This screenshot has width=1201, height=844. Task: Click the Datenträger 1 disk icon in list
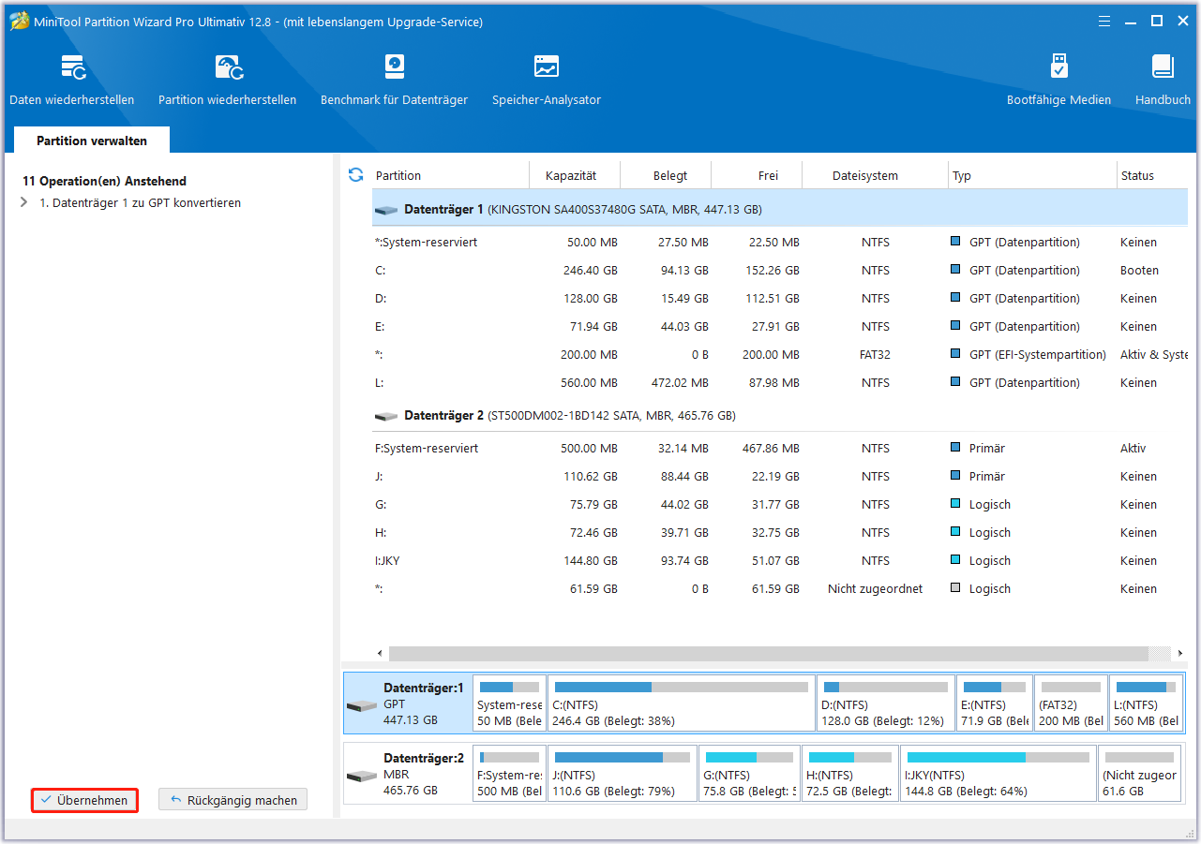click(x=385, y=210)
